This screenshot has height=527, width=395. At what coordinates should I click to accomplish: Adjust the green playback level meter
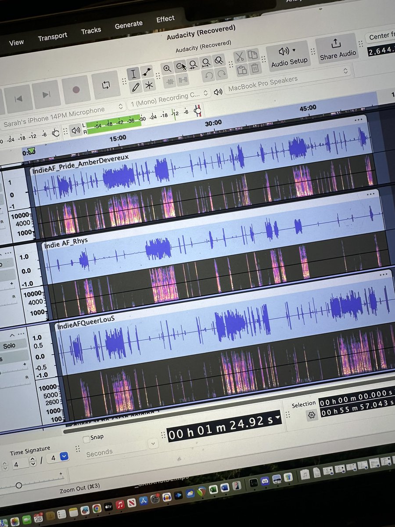[113, 124]
